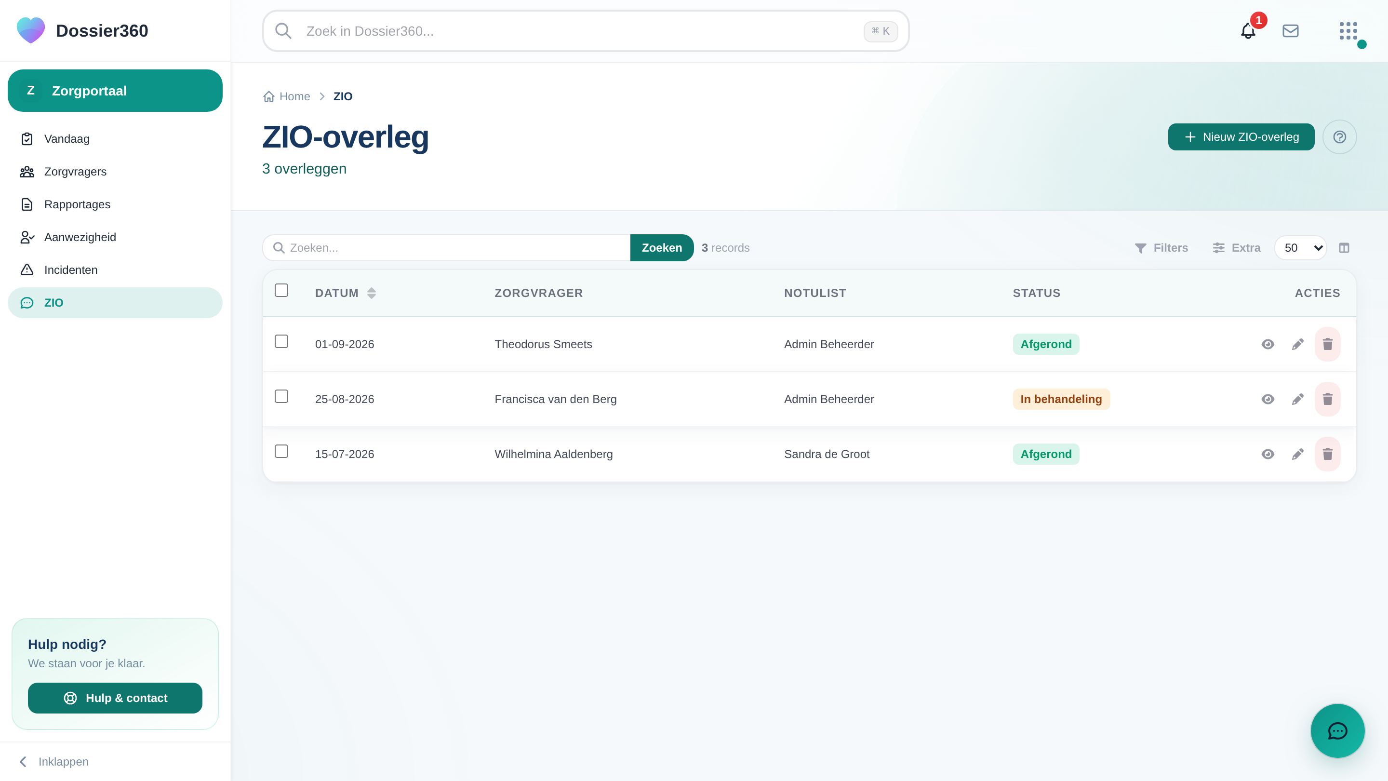Click the In behandeling status badge
The height and width of the screenshot is (781, 1388).
click(1061, 399)
